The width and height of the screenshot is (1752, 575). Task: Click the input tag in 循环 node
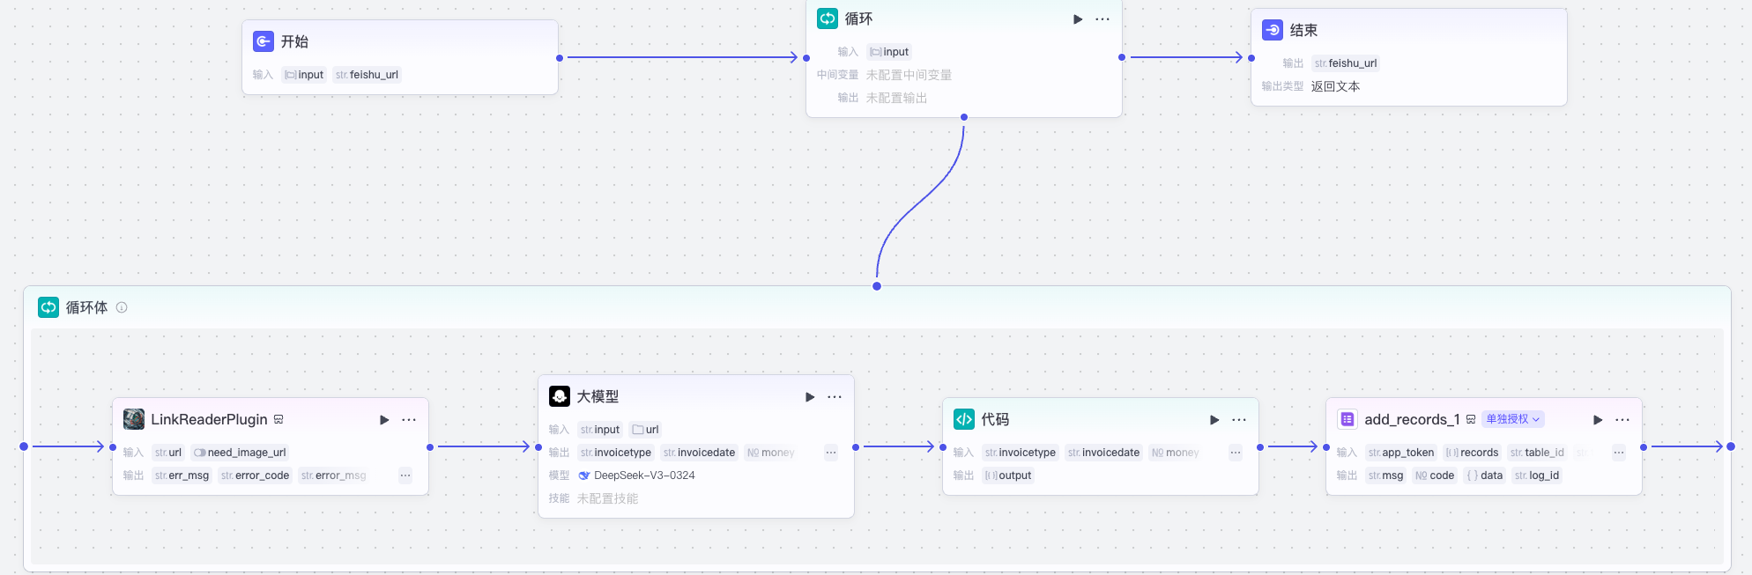889,52
